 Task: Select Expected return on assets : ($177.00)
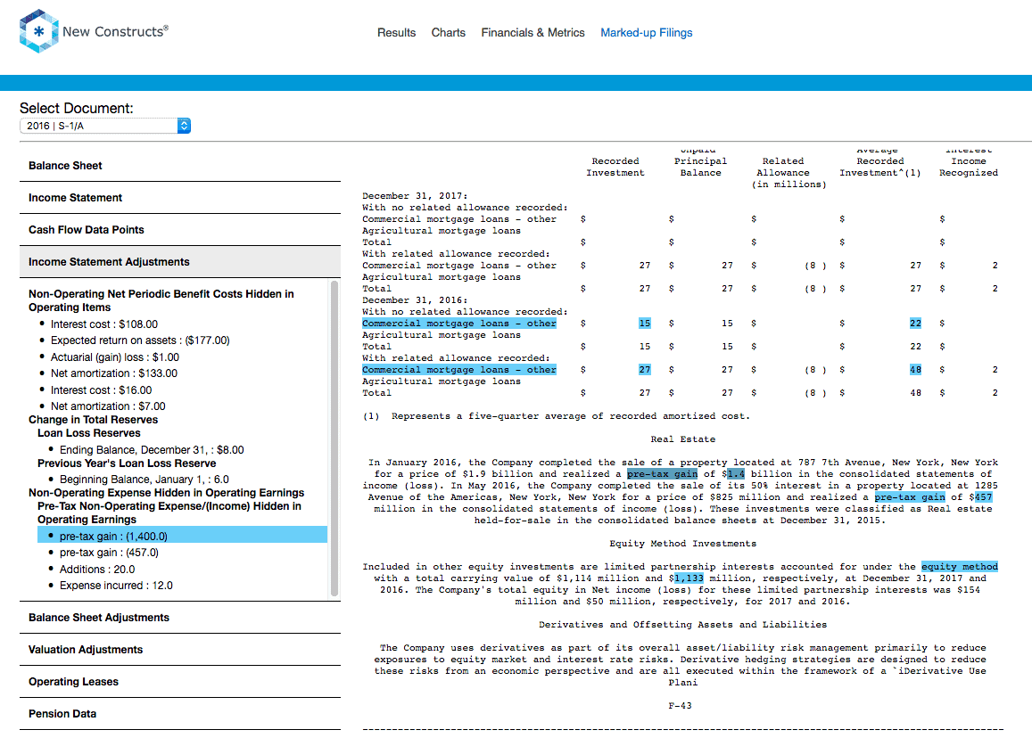click(140, 340)
